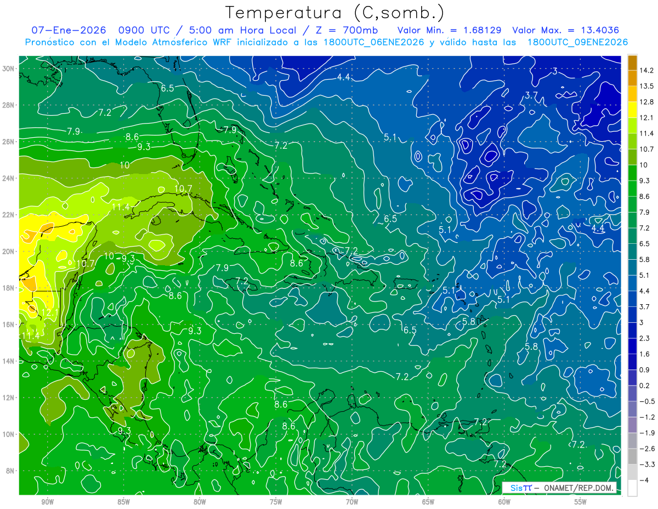Image resolution: width=658 pixels, height=509 pixels.
Task: Click the 90W longitude axis label
Action: point(47,501)
